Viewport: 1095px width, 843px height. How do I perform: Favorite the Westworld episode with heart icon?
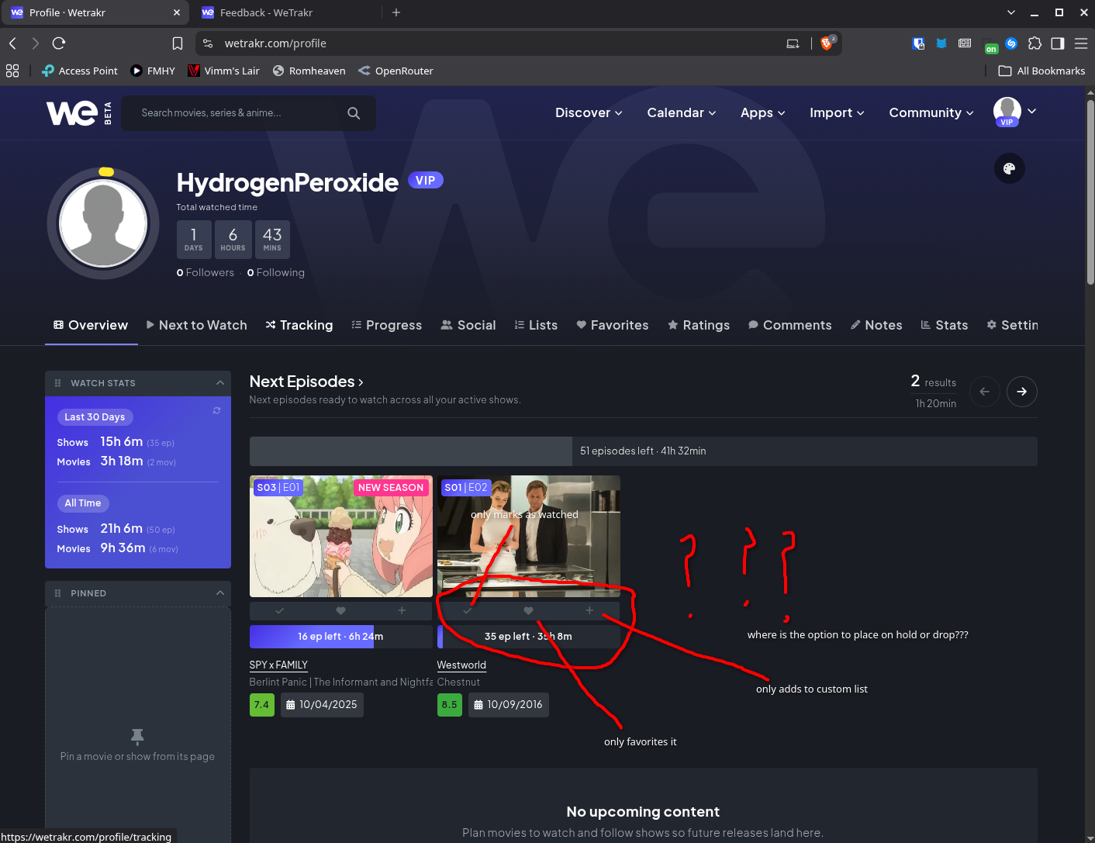point(528,611)
